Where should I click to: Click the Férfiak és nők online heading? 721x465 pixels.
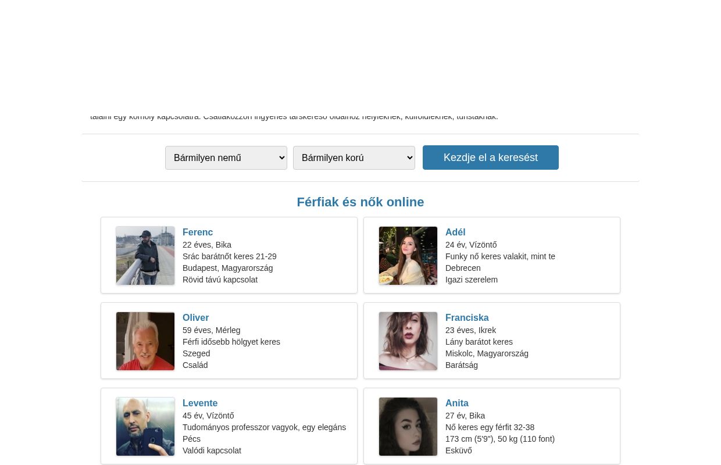[x=360, y=202]
